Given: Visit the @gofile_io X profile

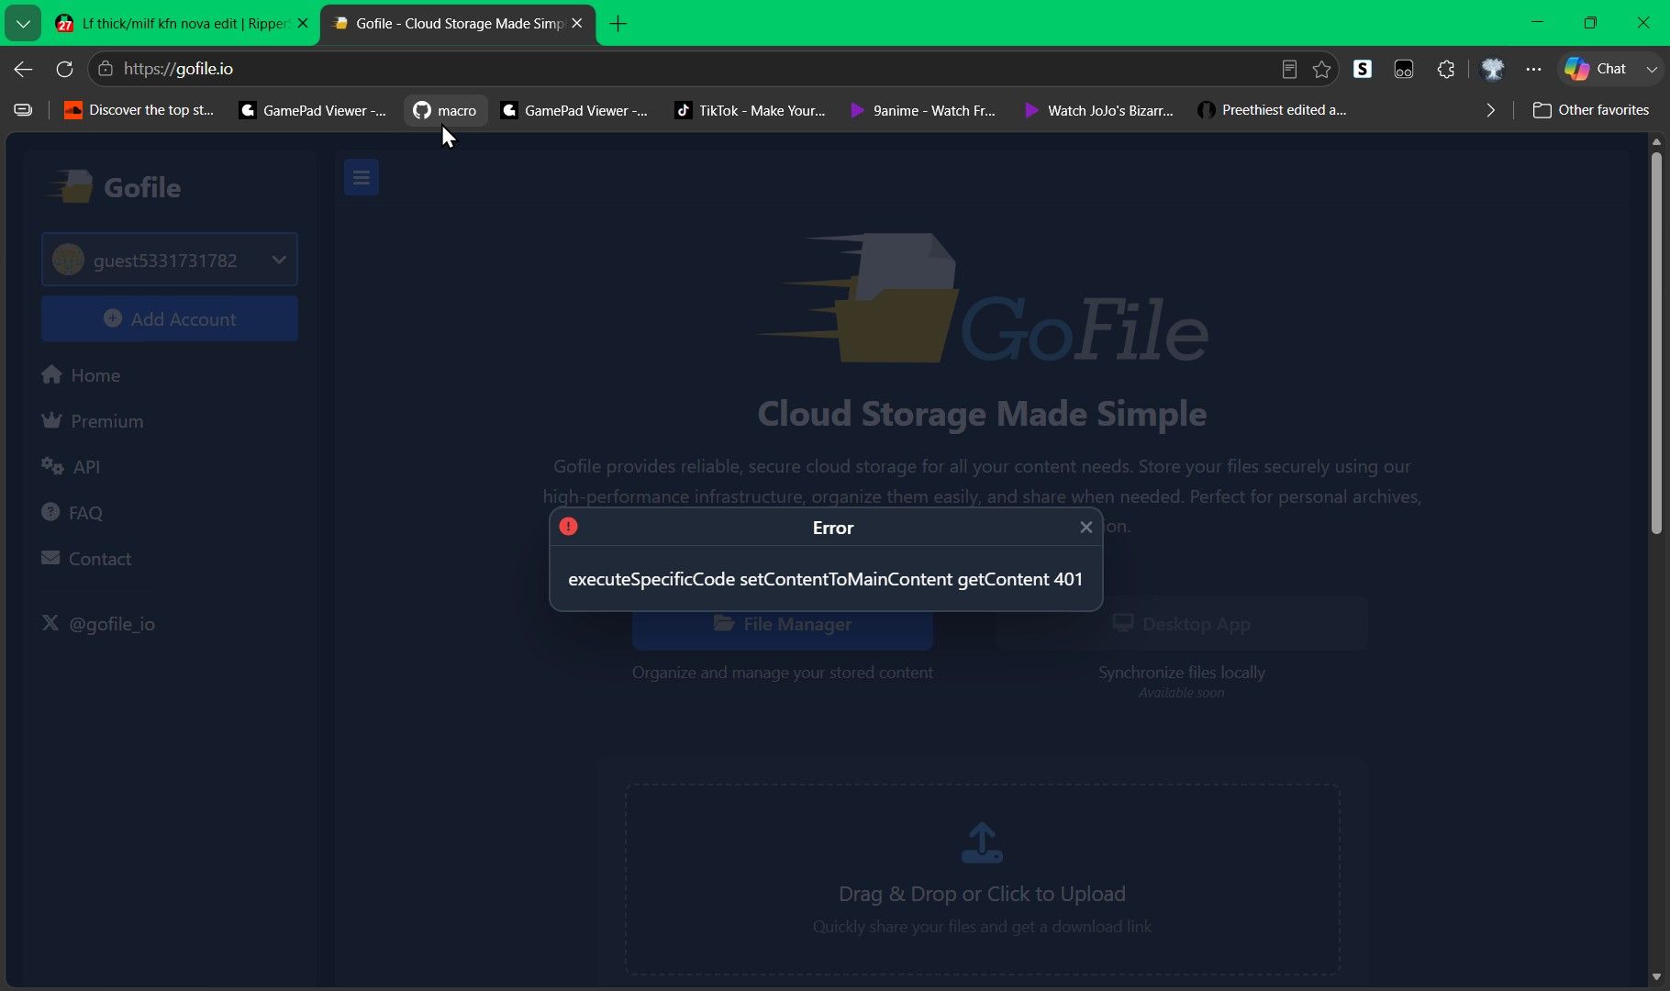Looking at the screenshot, I should 98,624.
